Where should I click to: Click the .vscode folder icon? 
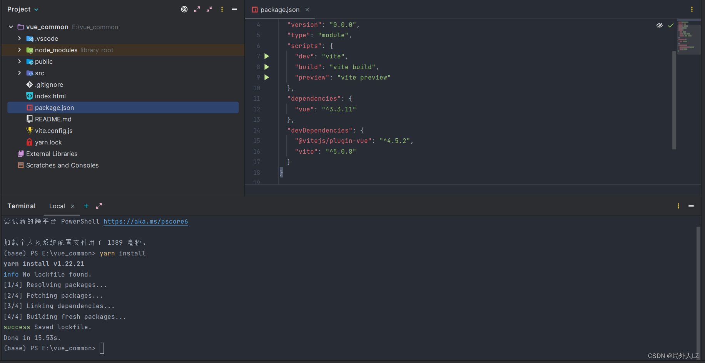pos(30,38)
